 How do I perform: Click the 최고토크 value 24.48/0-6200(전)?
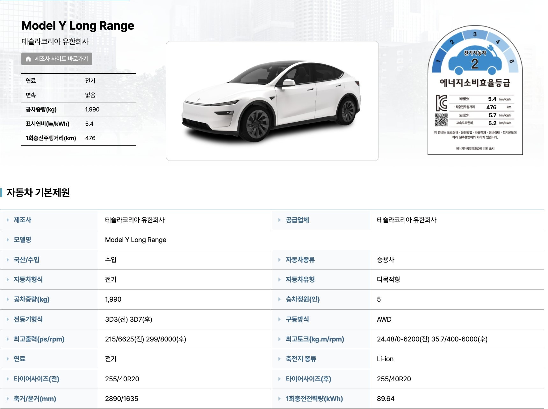(x=403, y=339)
